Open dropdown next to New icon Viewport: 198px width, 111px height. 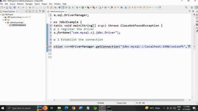[x=4, y=7]
